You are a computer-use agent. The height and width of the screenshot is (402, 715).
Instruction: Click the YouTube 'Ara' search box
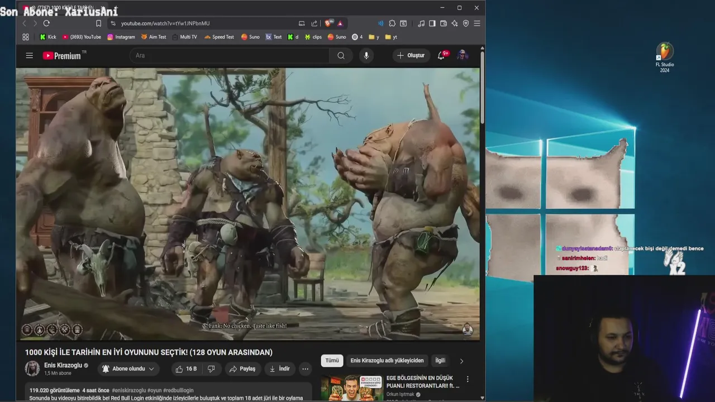230,55
